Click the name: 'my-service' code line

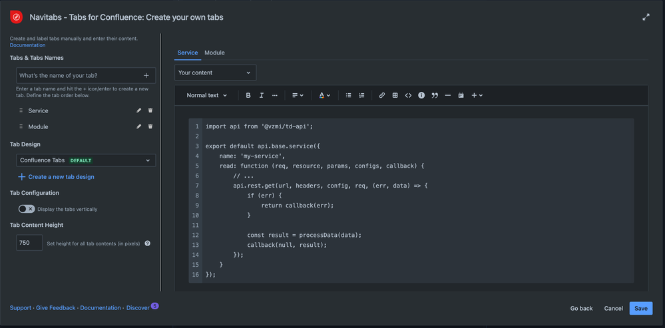pos(252,156)
